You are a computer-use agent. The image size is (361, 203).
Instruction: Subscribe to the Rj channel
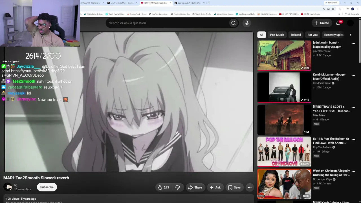(x=47, y=187)
